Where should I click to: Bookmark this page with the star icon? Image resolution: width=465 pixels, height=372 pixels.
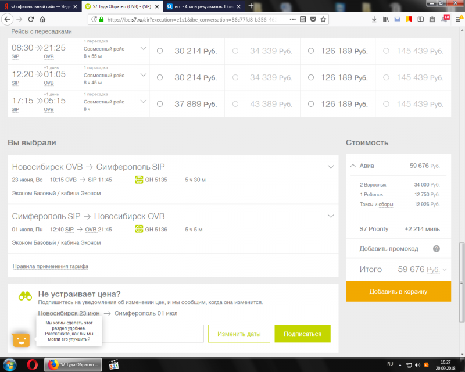click(323, 19)
